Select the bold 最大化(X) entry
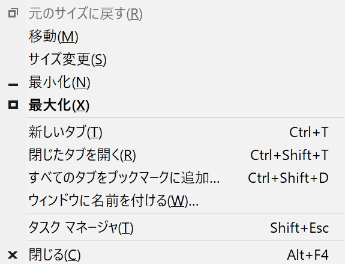This screenshot has height=264, width=345. click(x=59, y=105)
